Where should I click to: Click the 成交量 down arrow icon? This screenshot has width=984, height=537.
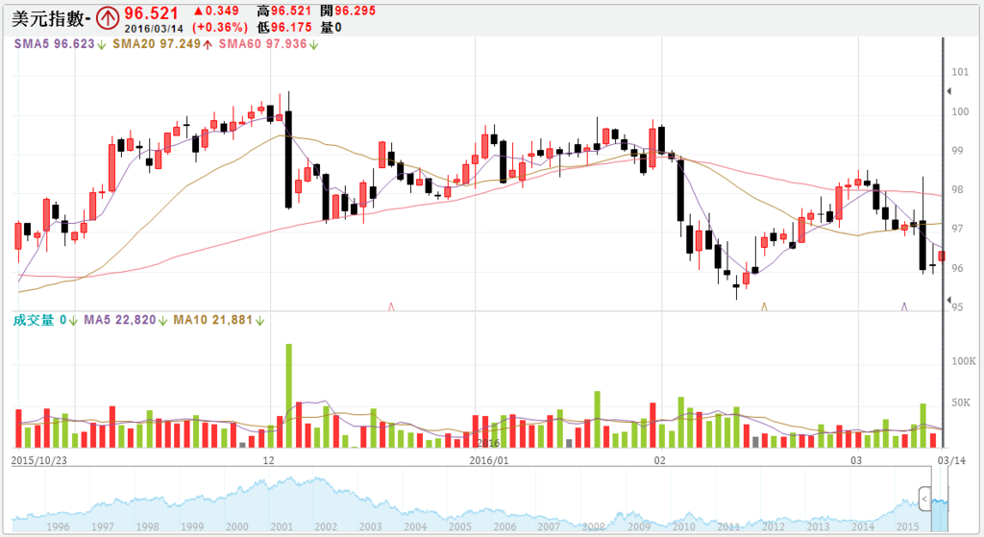pyautogui.click(x=73, y=321)
